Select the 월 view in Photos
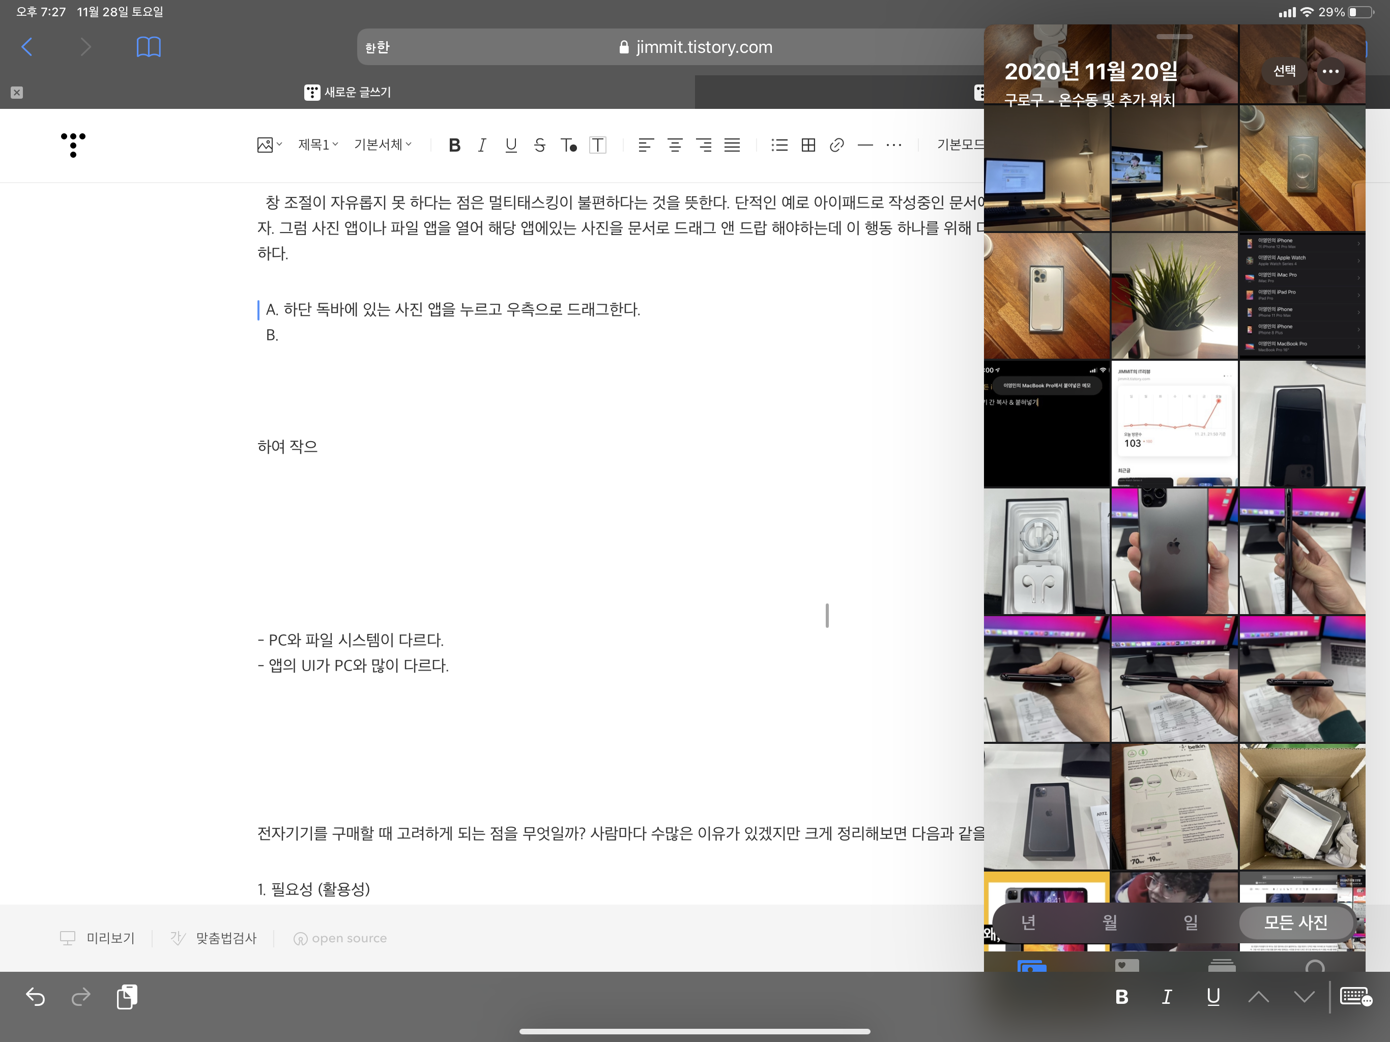The width and height of the screenshot is (1390, 1042). tap(1110, 922)
